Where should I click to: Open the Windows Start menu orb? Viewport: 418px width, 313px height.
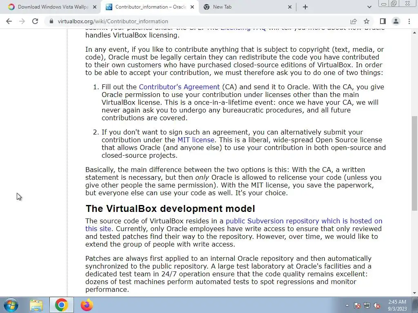click(11, 305)
